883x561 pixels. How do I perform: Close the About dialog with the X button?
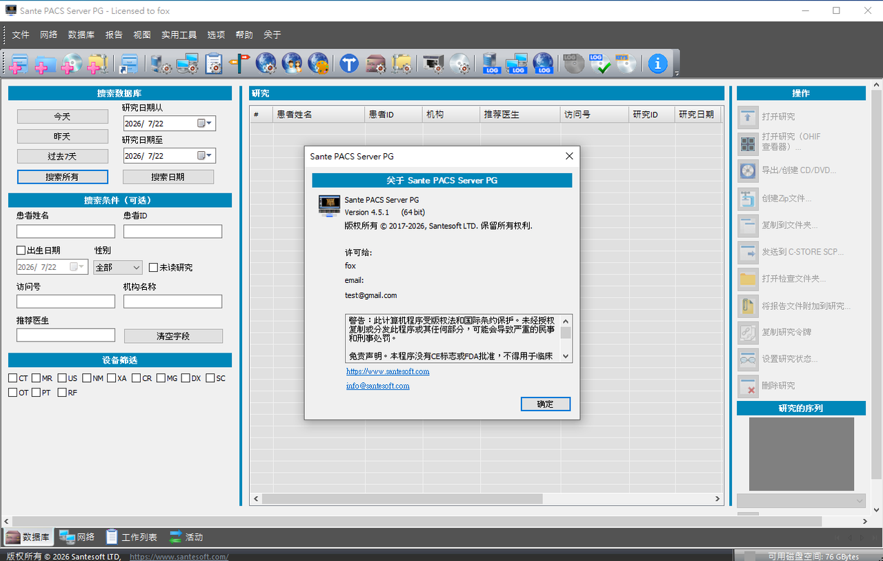pyautogui.click(x=569, y=157)
